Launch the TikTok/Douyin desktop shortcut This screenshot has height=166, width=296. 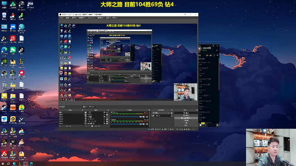click(21, 50)
